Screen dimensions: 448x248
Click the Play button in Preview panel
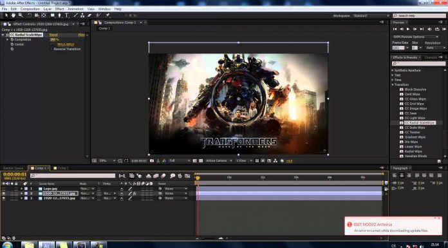(408, 29)
